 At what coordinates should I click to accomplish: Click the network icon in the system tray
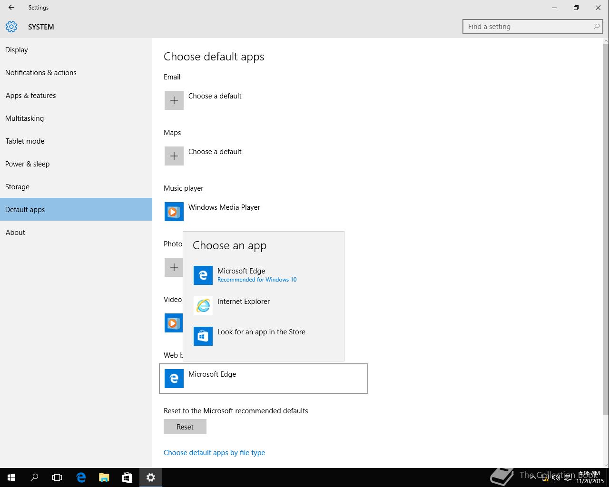point(545,477)
